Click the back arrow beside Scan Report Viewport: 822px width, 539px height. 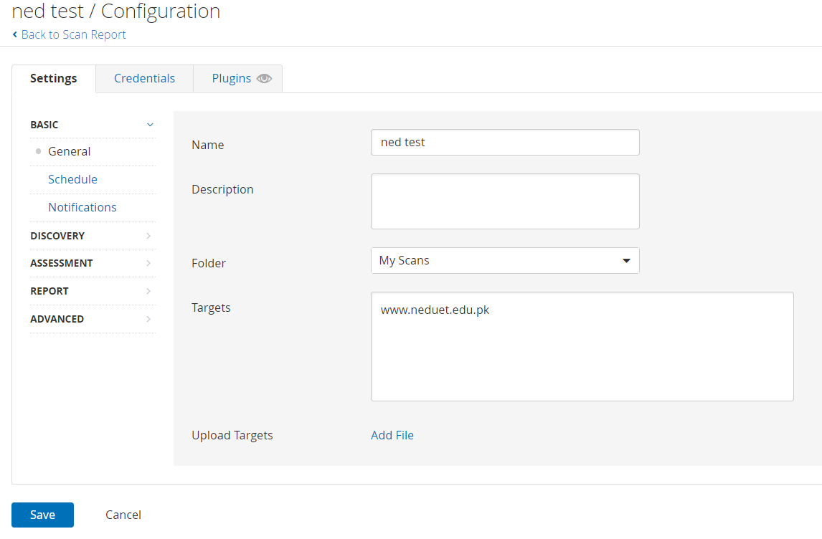pyautogui.click(x=15, y=34)
